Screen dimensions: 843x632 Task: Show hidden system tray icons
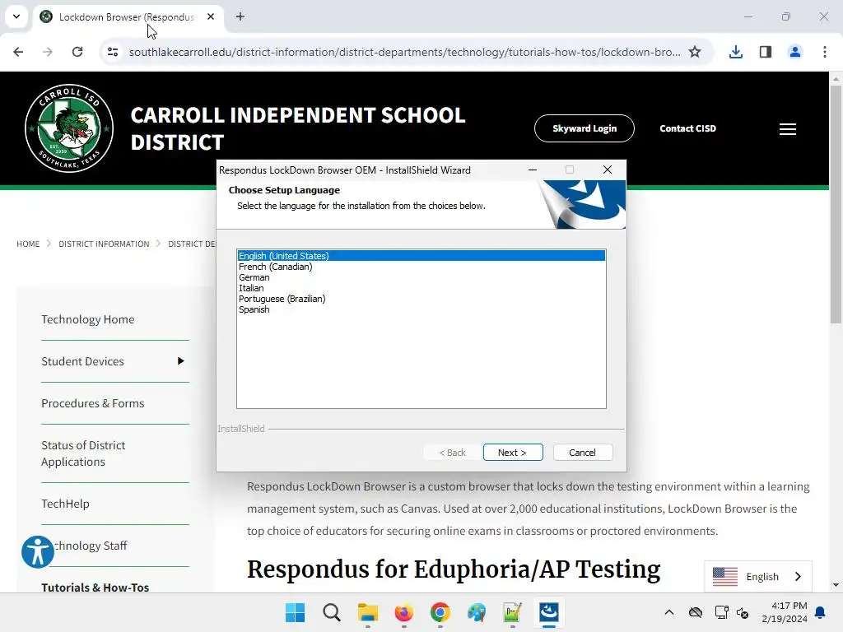click(x=668, y=612)
